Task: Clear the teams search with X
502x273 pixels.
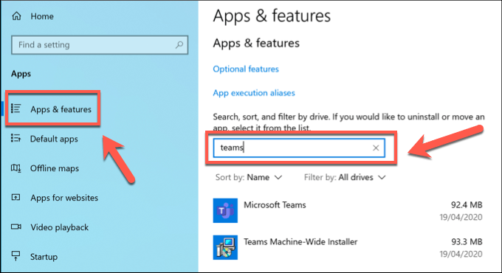Action: click(x=376, y=148)
